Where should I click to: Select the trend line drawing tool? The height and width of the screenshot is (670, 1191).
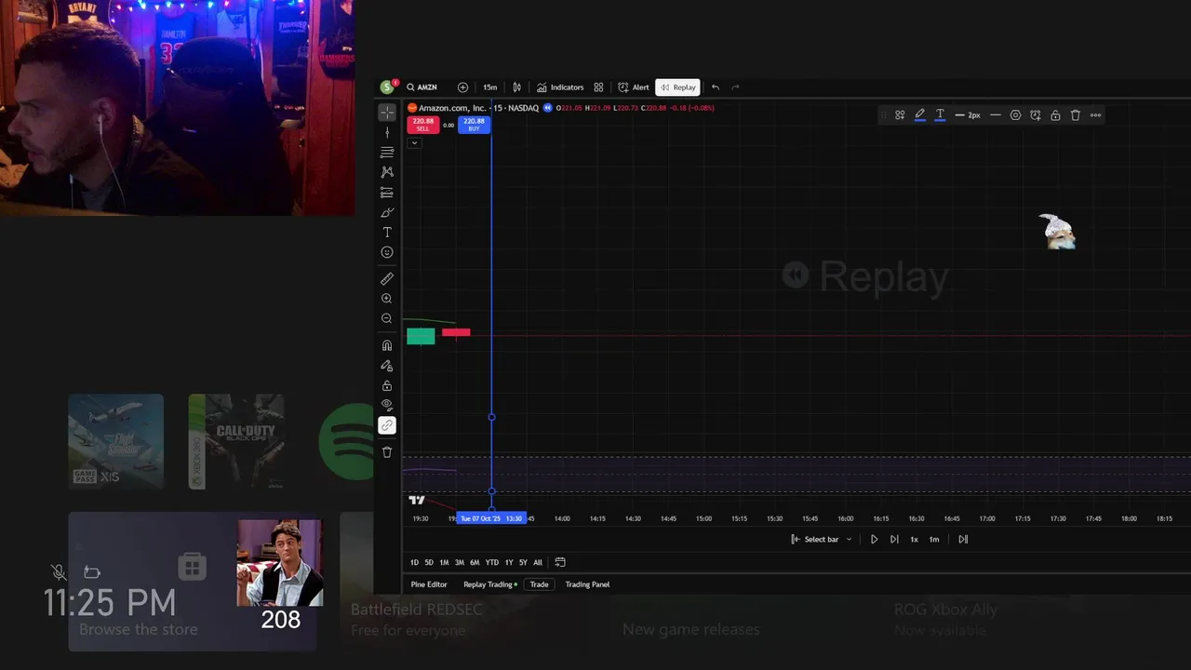(x=387, y=133)
